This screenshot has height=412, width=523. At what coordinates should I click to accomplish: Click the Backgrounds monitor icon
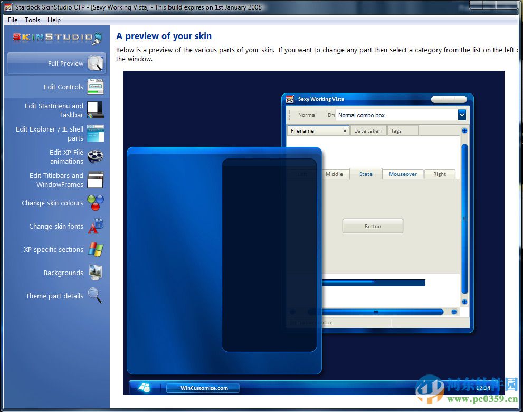coord(96,273)
